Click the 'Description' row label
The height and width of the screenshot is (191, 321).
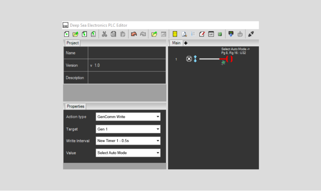tap(75, 78)
